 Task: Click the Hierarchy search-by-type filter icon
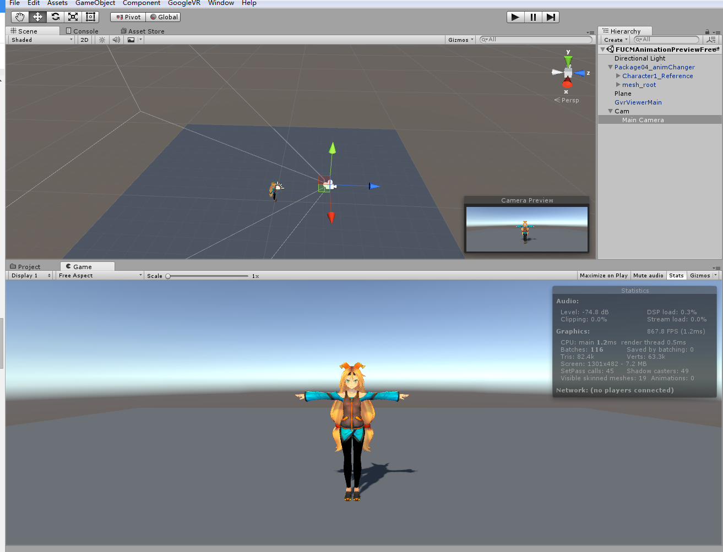click(711, 40)
